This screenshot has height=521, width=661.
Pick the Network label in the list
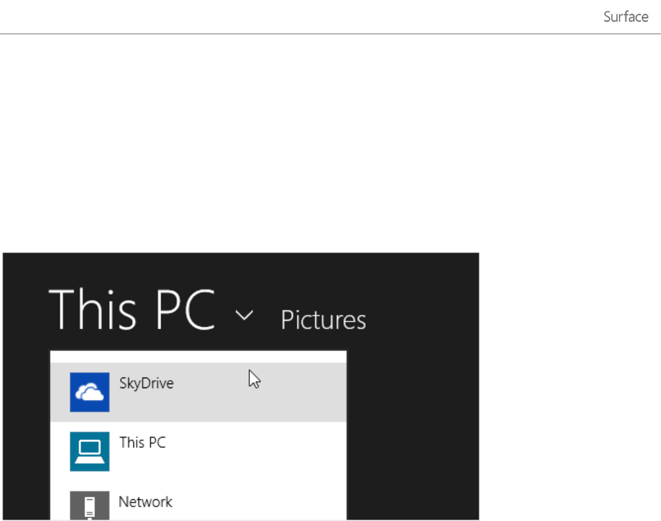(145, 502)
